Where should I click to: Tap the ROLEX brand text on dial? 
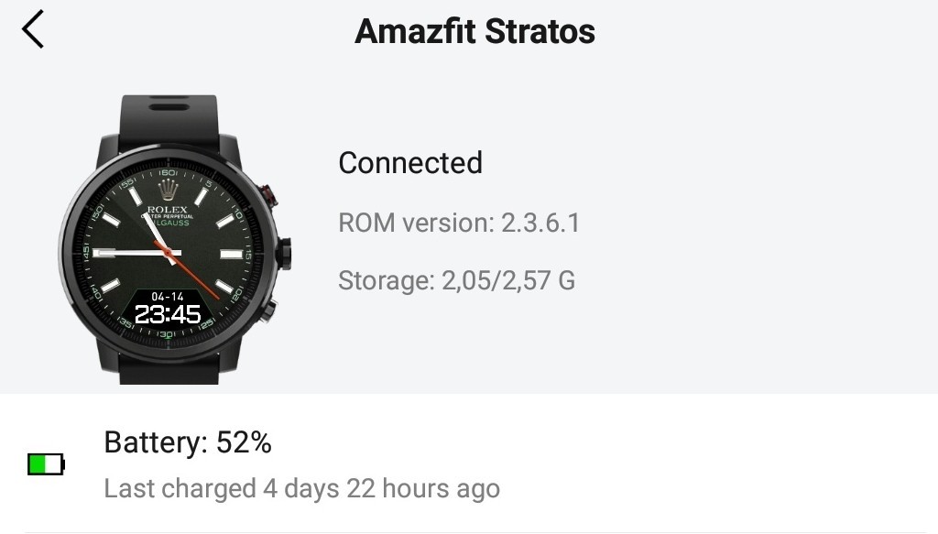pyautogui.click(x=168, y=210)
